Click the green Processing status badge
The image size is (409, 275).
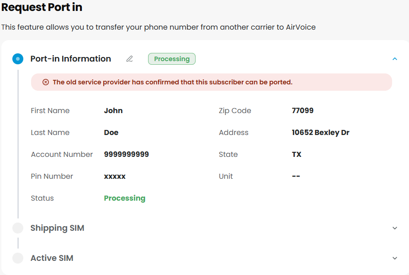[x=172, y=59]
